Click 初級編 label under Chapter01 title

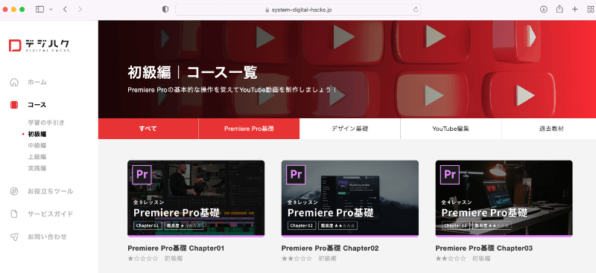click(174, 259)
